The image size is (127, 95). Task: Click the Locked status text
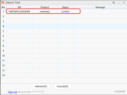[x=65, y=11]
